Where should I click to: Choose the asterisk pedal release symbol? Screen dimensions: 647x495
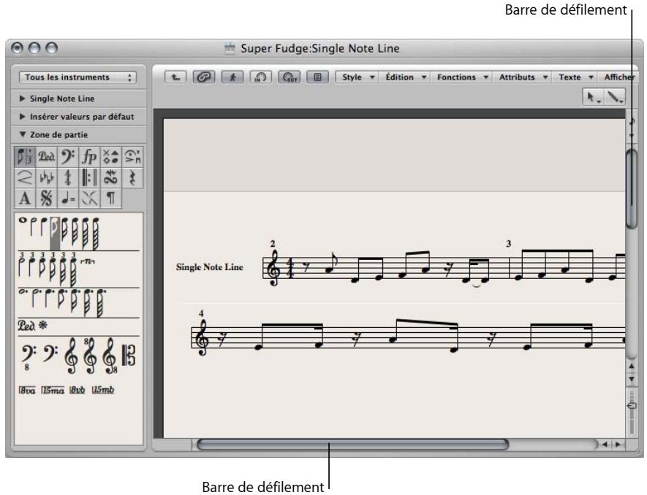pyautogui.click(x=43, y=325)
